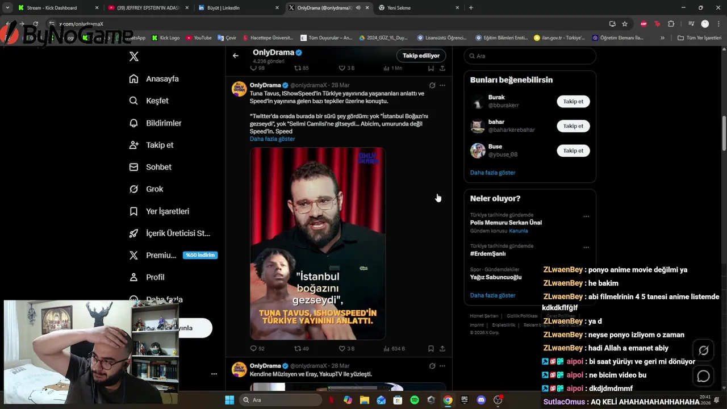Mute the OnlyDrama tab audio icon

coord(358,8)
